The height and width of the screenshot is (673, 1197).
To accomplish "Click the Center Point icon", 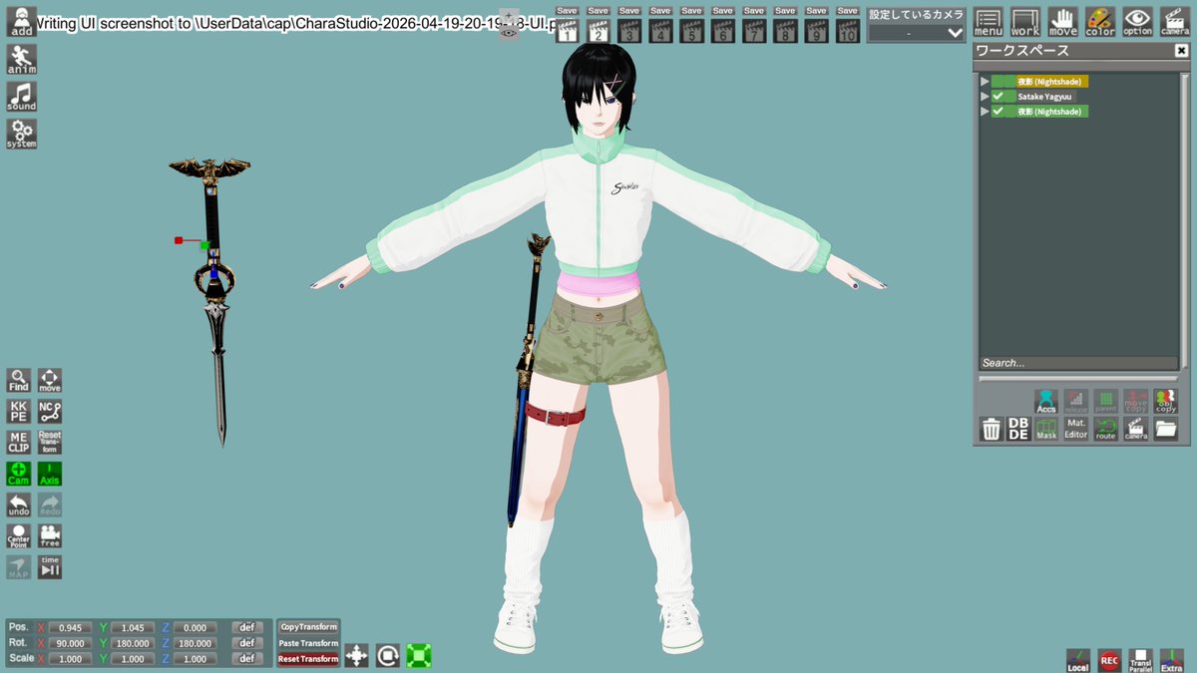I will 19,536.
